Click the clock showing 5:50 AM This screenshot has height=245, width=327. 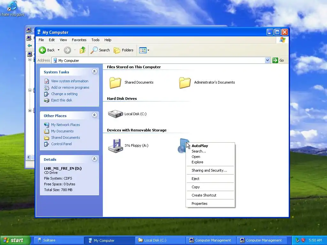[x=315, y=240]
